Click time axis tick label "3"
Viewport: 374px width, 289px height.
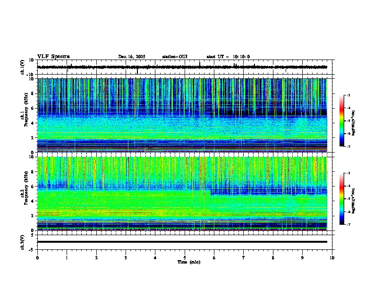126,258
